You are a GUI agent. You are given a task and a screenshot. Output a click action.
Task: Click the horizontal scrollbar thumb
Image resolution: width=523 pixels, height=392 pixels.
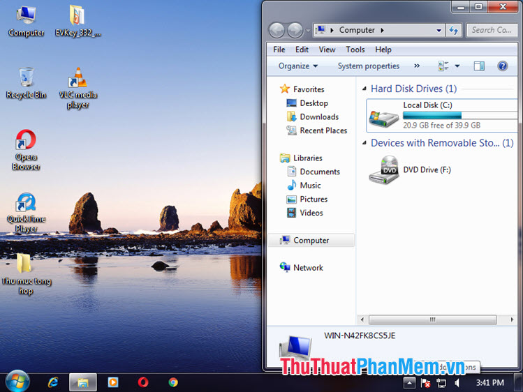click(433, 319)
